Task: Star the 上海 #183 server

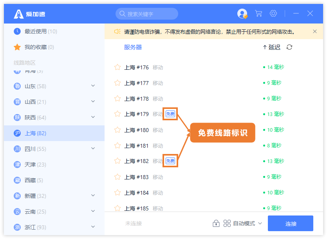Action: click(x=117, y=177)
